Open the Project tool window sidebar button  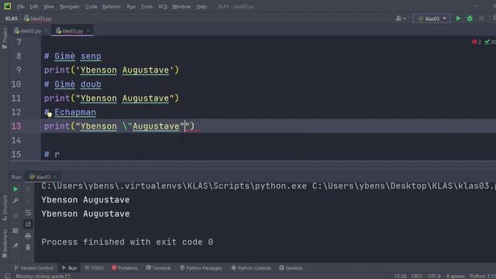click(x=5, y=38)
